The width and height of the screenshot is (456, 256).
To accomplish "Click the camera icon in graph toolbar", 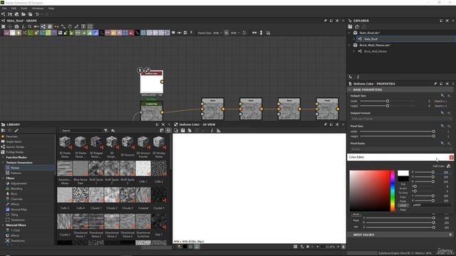I will coord(16,26).
